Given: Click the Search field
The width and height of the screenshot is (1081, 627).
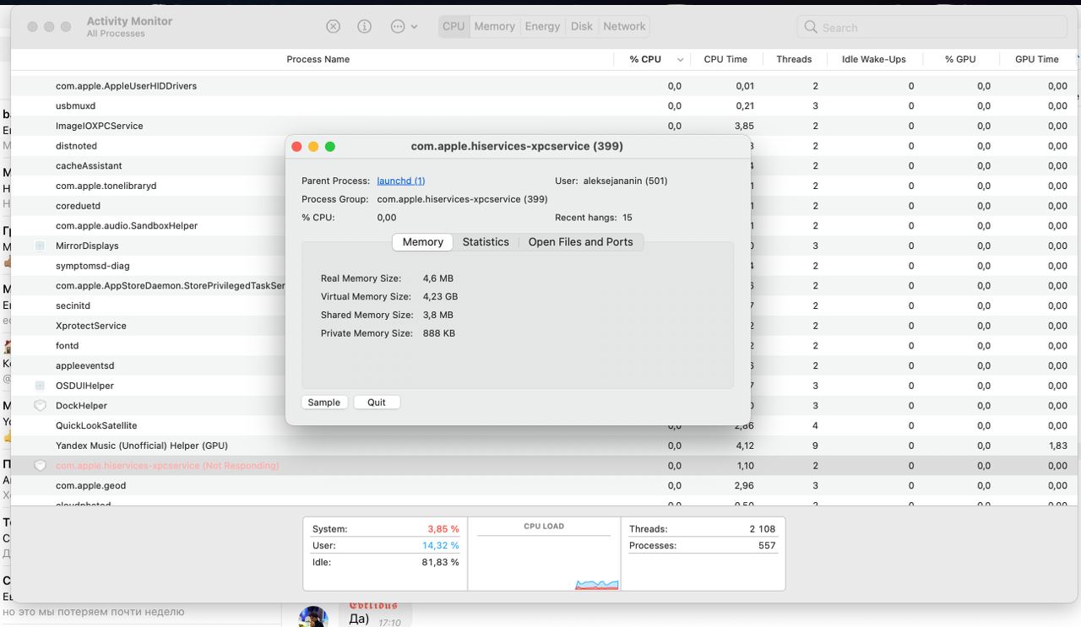Looking at the screenshot, I should coord(932,27).
